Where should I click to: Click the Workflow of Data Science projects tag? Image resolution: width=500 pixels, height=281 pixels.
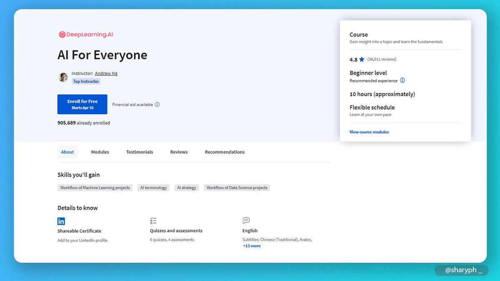click(237, 188)
